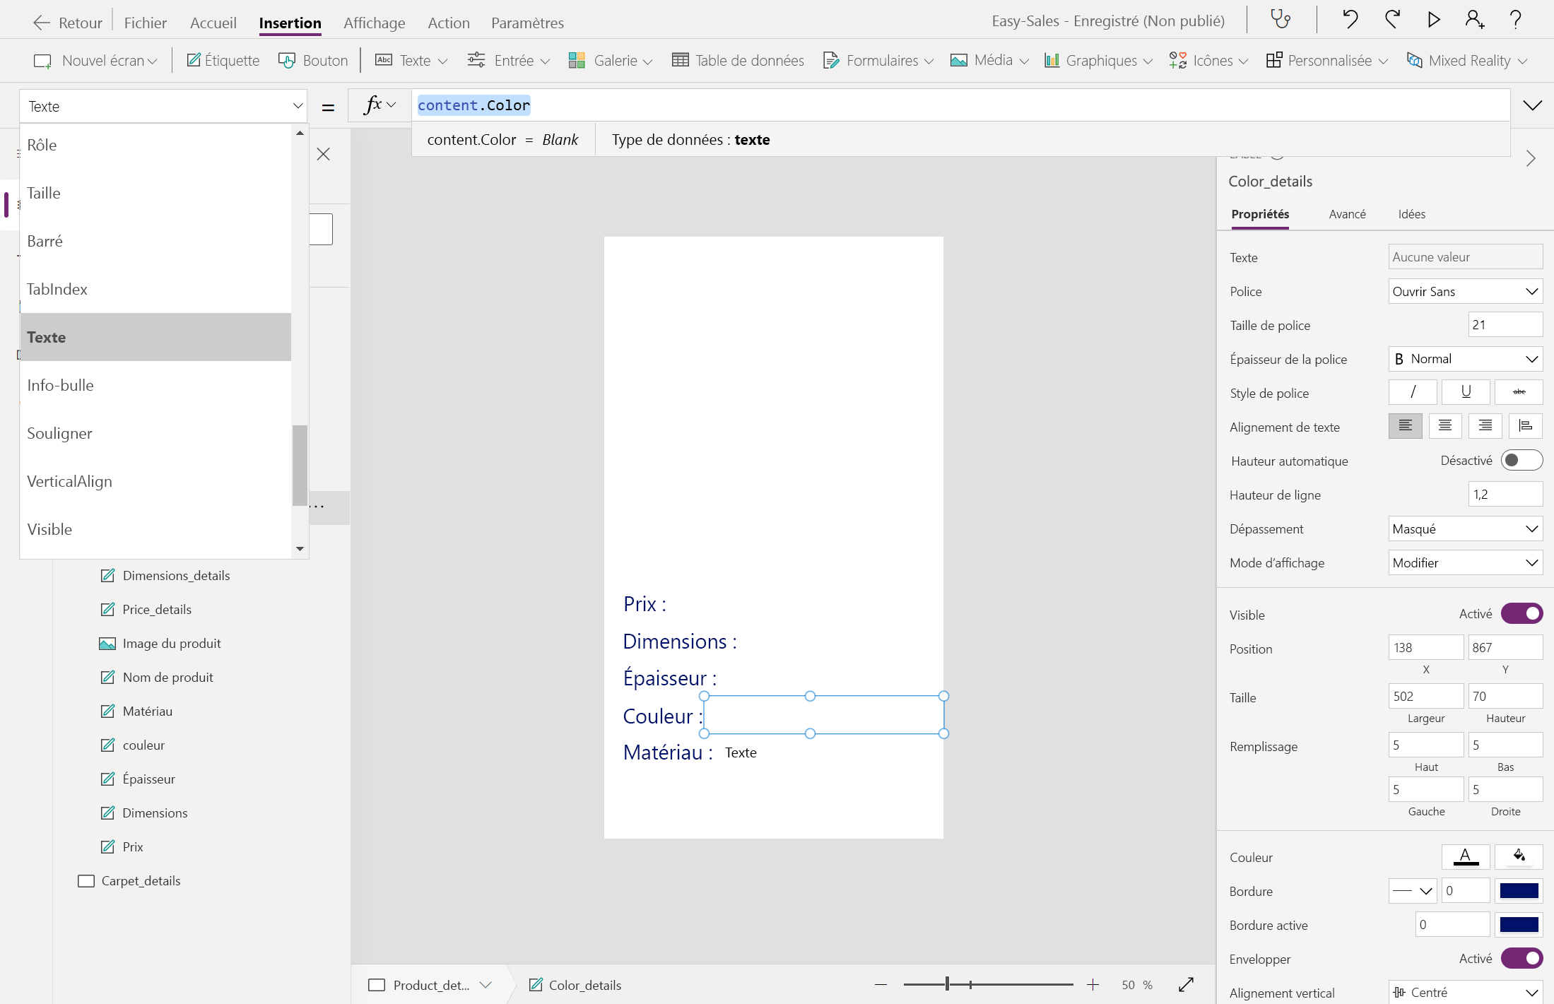
Task: Click the formula bar content.Color
Action: 473,105
